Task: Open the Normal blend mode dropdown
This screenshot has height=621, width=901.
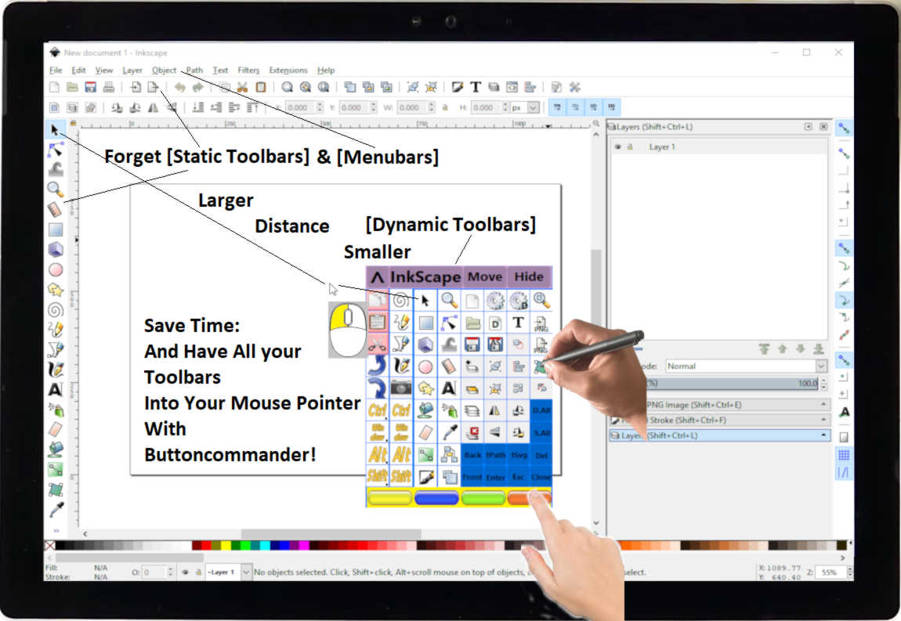Action: [820, 366]
